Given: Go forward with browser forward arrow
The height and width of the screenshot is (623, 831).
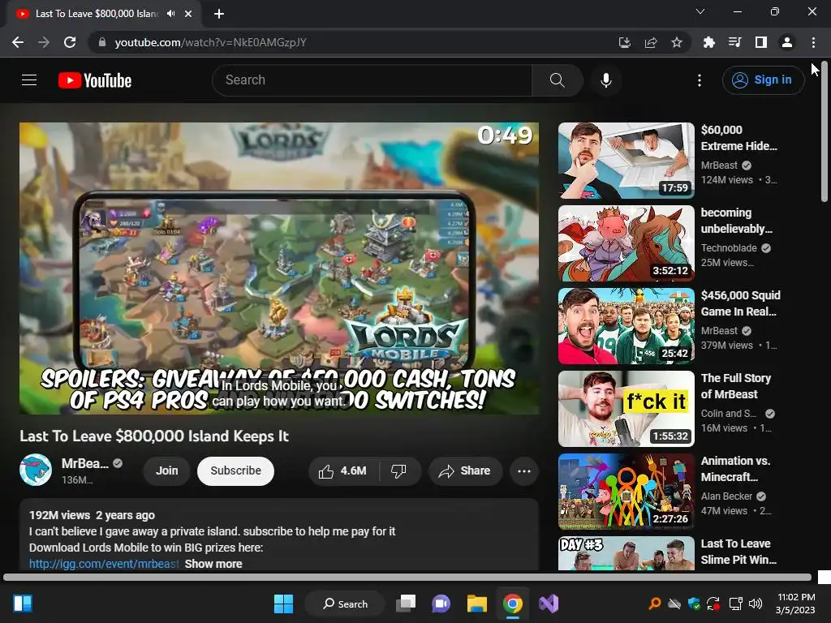Looking at the screenshot, I should pyautogui.click(x=44, y=42).
